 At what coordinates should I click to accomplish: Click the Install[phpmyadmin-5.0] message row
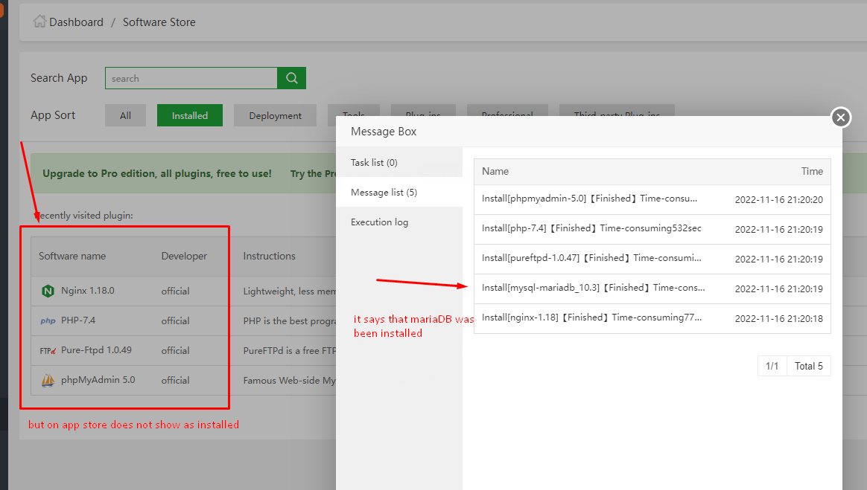(652, 199)
